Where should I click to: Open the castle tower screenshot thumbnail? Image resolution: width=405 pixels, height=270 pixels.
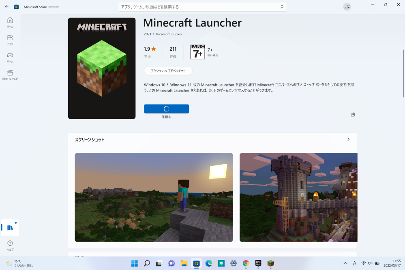click(298, 197)
